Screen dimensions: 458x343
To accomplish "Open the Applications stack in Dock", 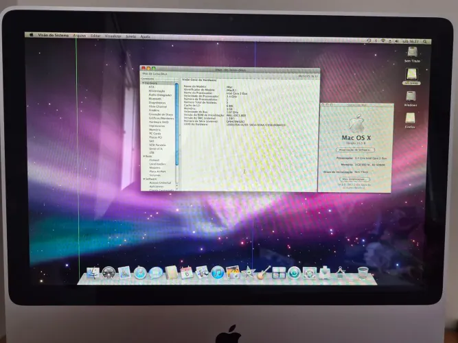I will (x=340, y=273).
